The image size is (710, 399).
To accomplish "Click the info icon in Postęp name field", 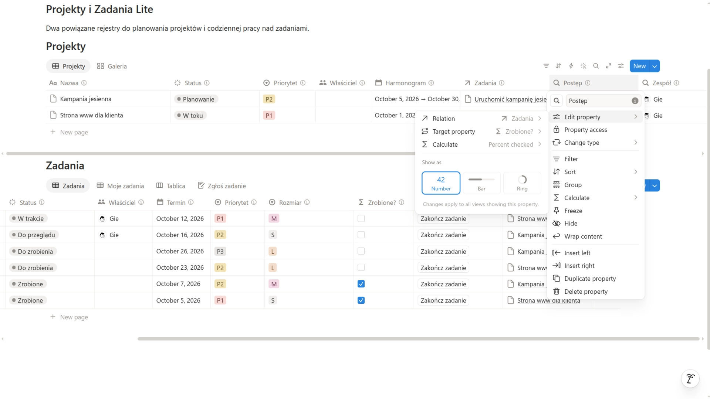I will point(635,100).
